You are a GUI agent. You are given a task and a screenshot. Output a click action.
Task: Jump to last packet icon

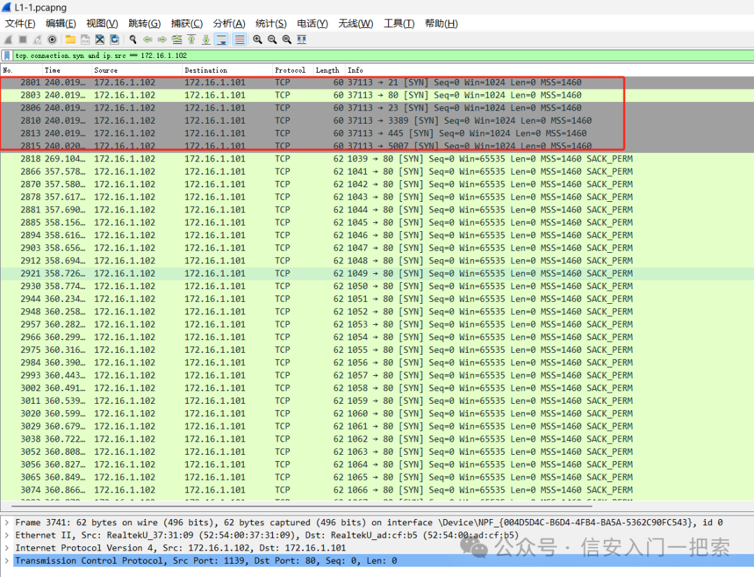[206, 39]
